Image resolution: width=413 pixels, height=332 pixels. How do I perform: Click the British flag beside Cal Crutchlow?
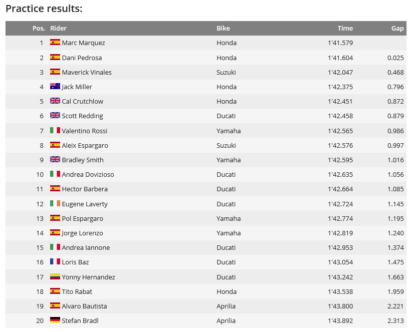click(x=55, y=101)
